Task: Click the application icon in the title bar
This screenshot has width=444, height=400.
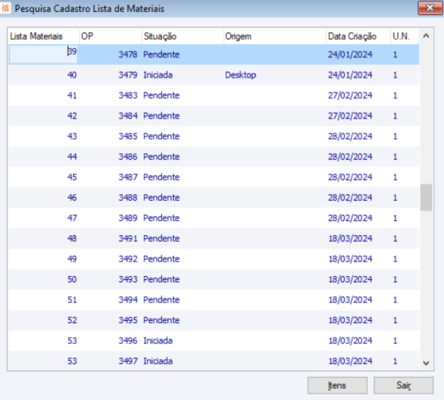Action: click(5, 8)
